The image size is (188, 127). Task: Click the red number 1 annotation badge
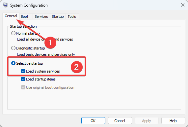tap(50, 43)
